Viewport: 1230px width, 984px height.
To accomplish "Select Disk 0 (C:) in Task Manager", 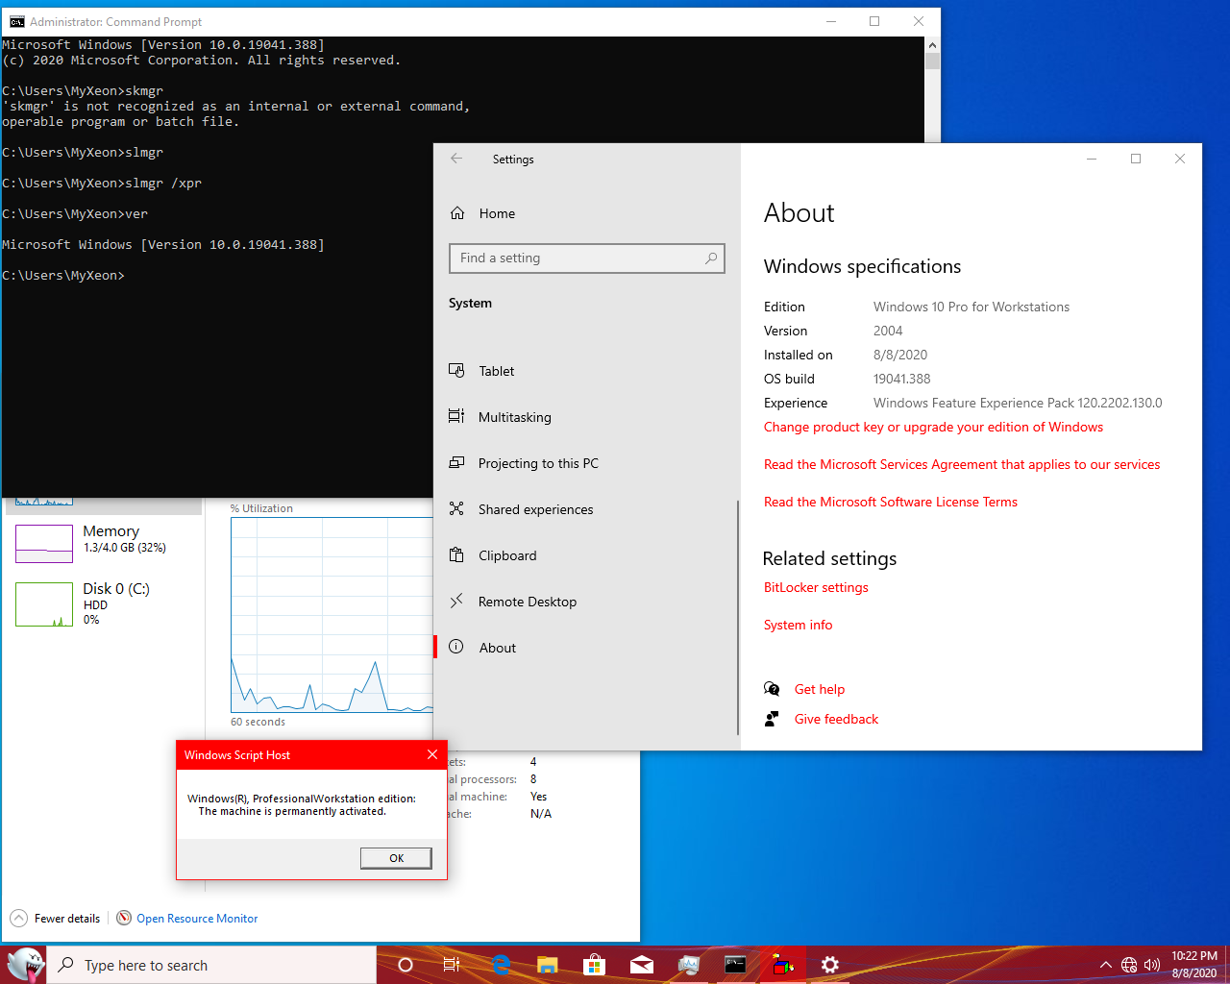I will (x=106, y=603).
